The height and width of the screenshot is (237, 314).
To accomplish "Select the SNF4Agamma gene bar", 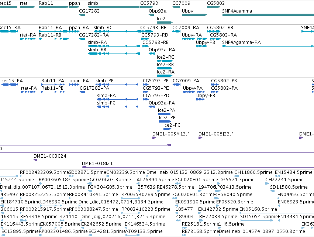I will [x=268, y=15].
